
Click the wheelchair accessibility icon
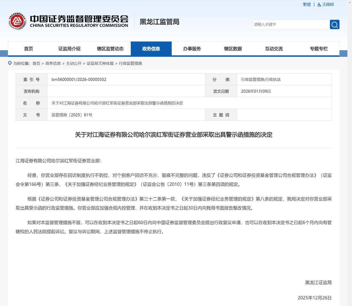coord(319,5)
